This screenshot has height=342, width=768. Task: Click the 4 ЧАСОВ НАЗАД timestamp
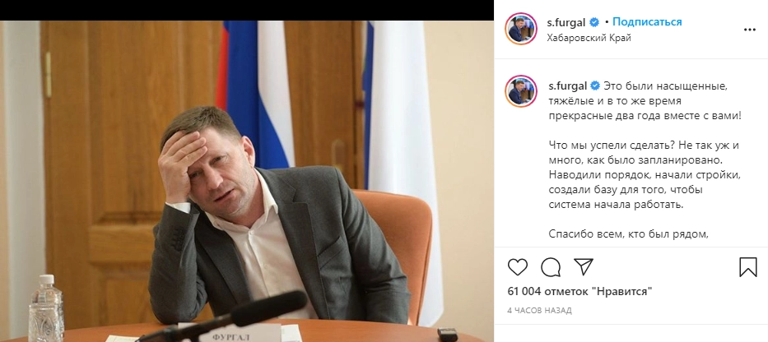click(x=539, y=310)
